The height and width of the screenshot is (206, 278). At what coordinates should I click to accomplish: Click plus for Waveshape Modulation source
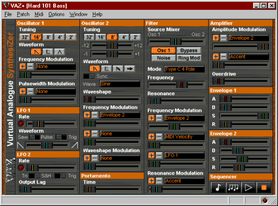coord(87,158)
